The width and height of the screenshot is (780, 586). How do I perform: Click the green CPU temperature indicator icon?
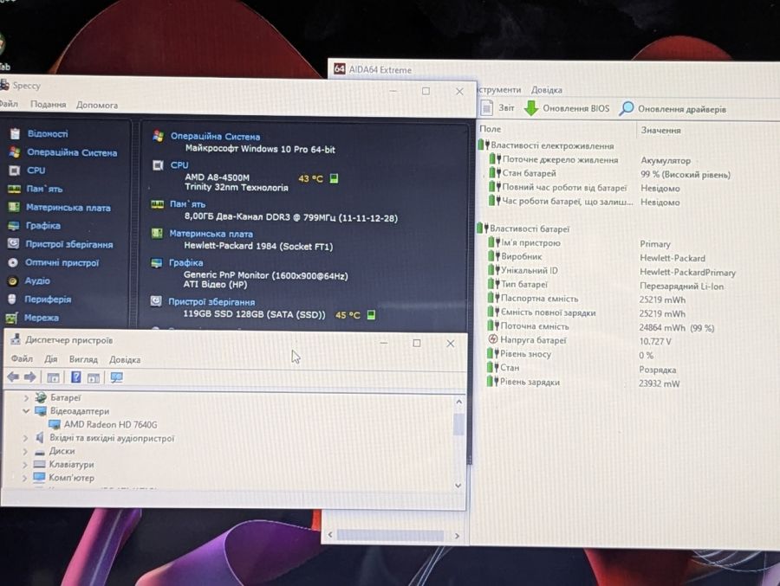334,178
